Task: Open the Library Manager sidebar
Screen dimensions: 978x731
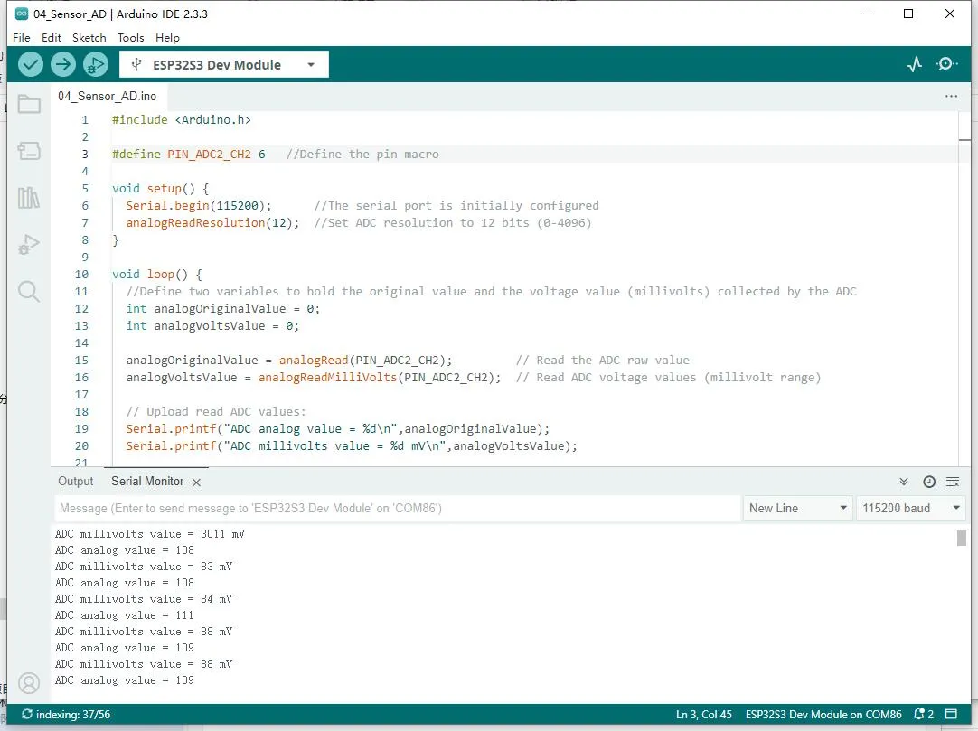Action: [x=29, y=198]
